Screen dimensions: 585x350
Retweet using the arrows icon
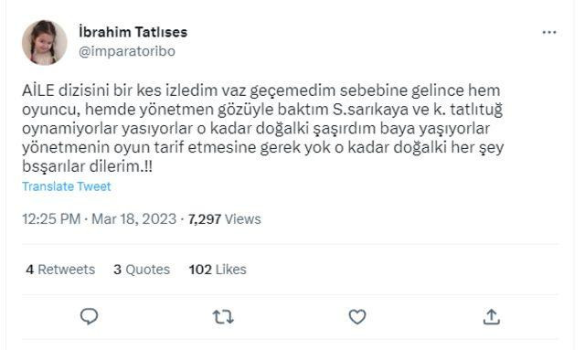pyautogui.click(x=223, y=317)
